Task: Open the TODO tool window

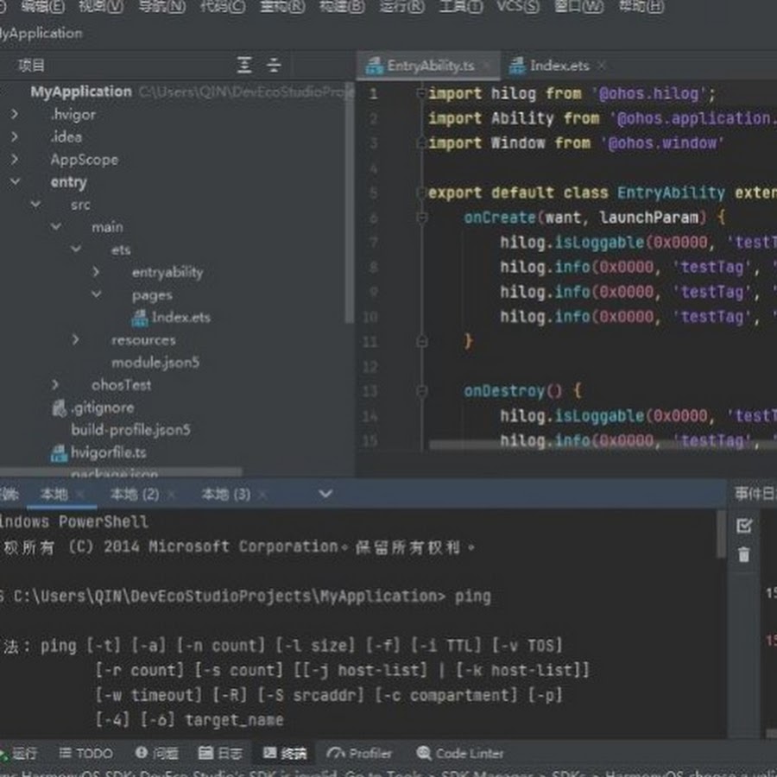Action: (x=86, y=754)
